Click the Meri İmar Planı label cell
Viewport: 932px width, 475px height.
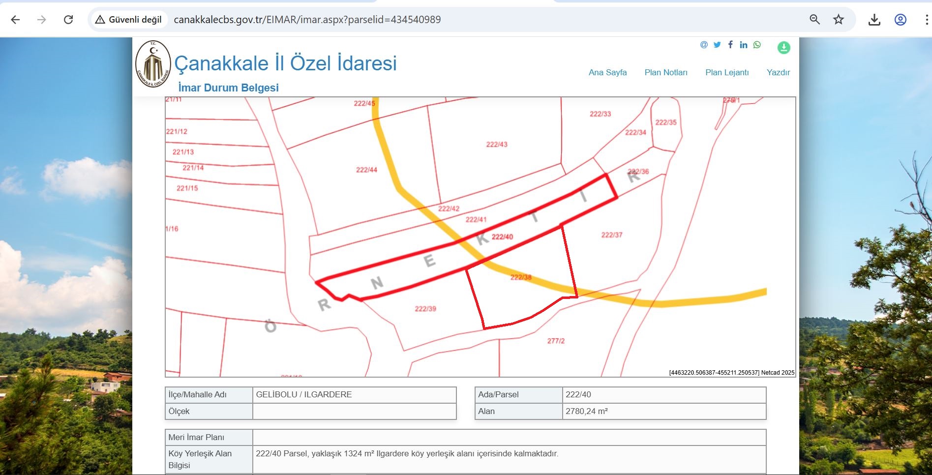tap(209, 437)
